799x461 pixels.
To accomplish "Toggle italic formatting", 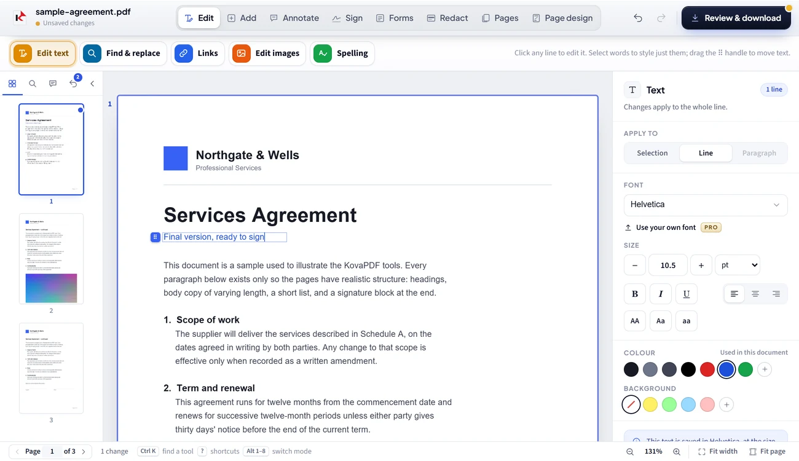I will click(x=661, y=294).
